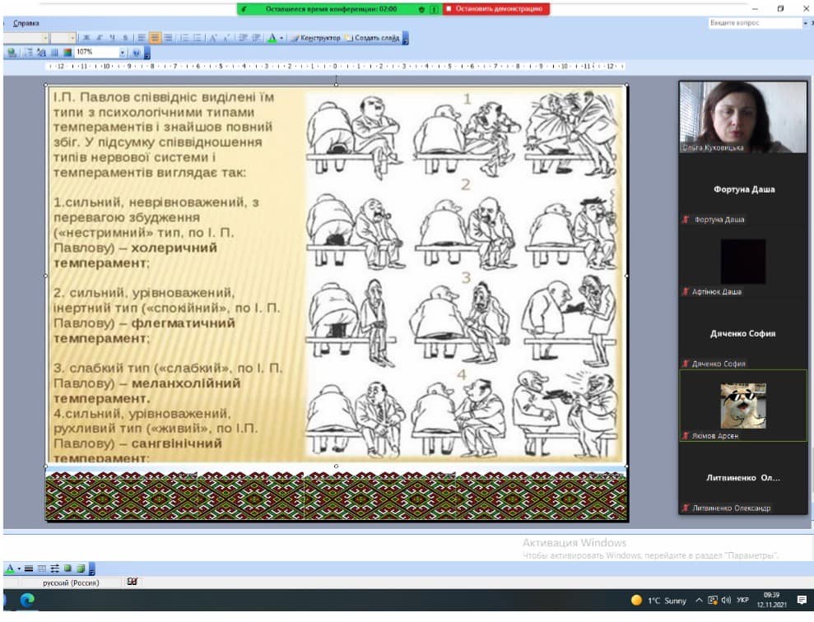Toggle center alignment button (highlighted)
The height and width of the screenshot is (622, 814).
point(155,38)
